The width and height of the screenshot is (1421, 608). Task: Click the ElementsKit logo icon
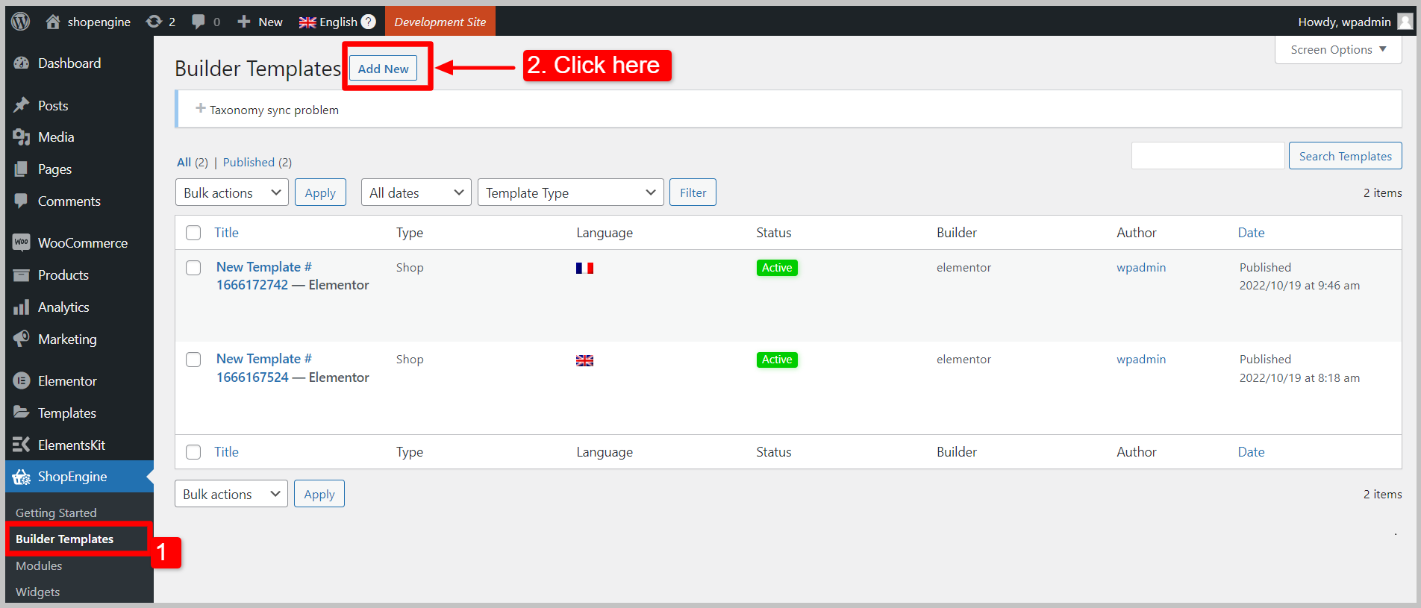(21, 445)
